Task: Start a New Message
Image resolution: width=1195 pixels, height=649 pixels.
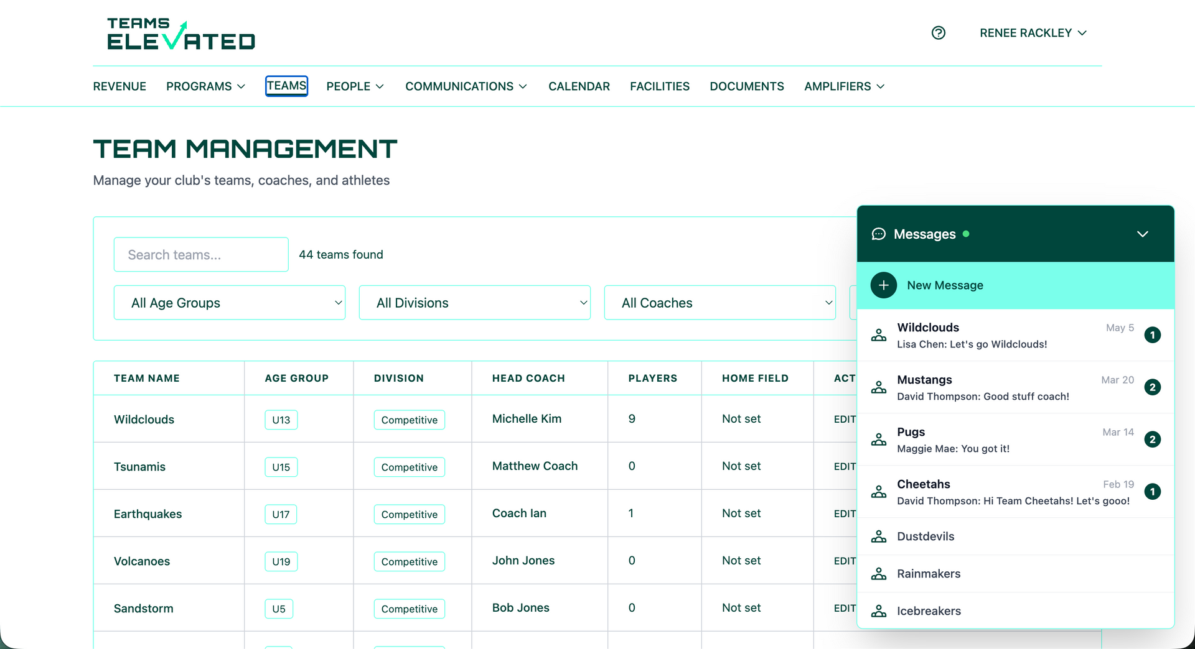Action: [x=1015, y=285]
